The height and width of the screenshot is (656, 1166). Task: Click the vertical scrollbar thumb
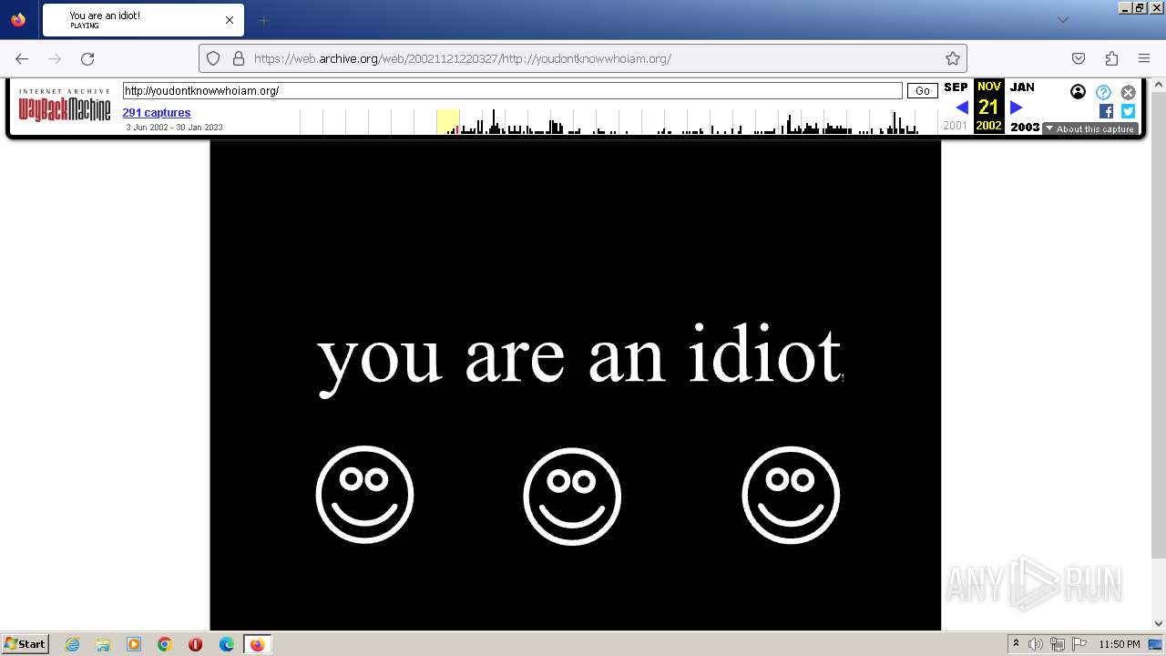[1159, 323]
